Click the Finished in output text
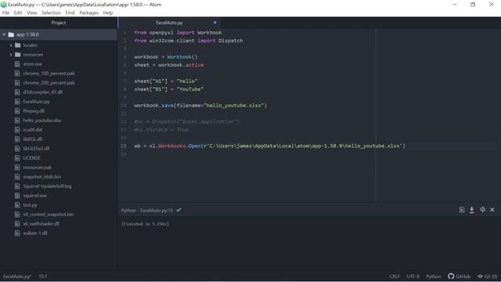The width and height of the screenshot is (501, 282). pyautogui.click(x=145, y=224)
